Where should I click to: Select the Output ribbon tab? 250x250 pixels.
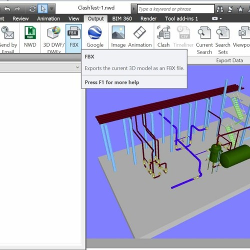tap(95, 18)
